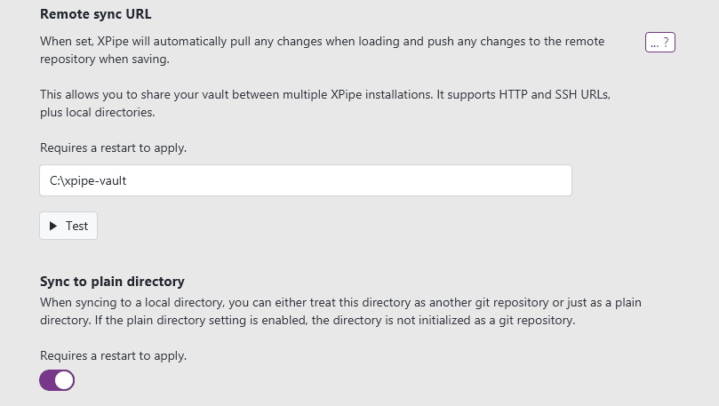The height and width of the screenshot is (406, 719).
Task: Click the restart notice above the purple toggle
Action: (113, 355)
